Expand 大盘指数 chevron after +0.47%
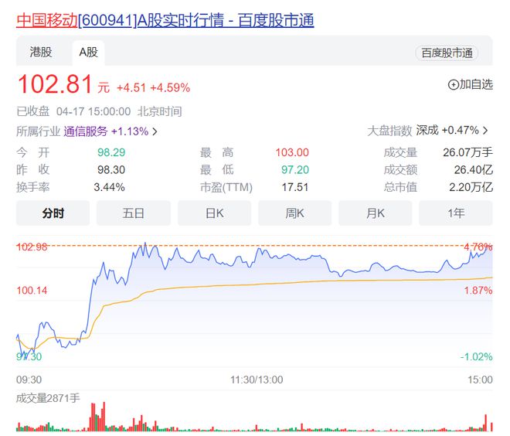Viewport: 510px width, 436px height. (x=485, y=131)
